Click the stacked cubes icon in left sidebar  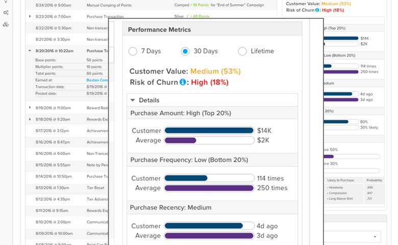click(6, 24)
